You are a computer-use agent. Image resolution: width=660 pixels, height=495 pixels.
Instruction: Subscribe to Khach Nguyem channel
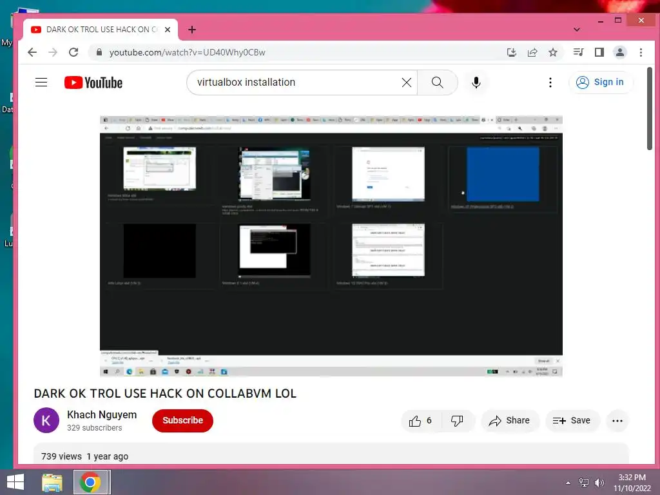coord(182,420)
